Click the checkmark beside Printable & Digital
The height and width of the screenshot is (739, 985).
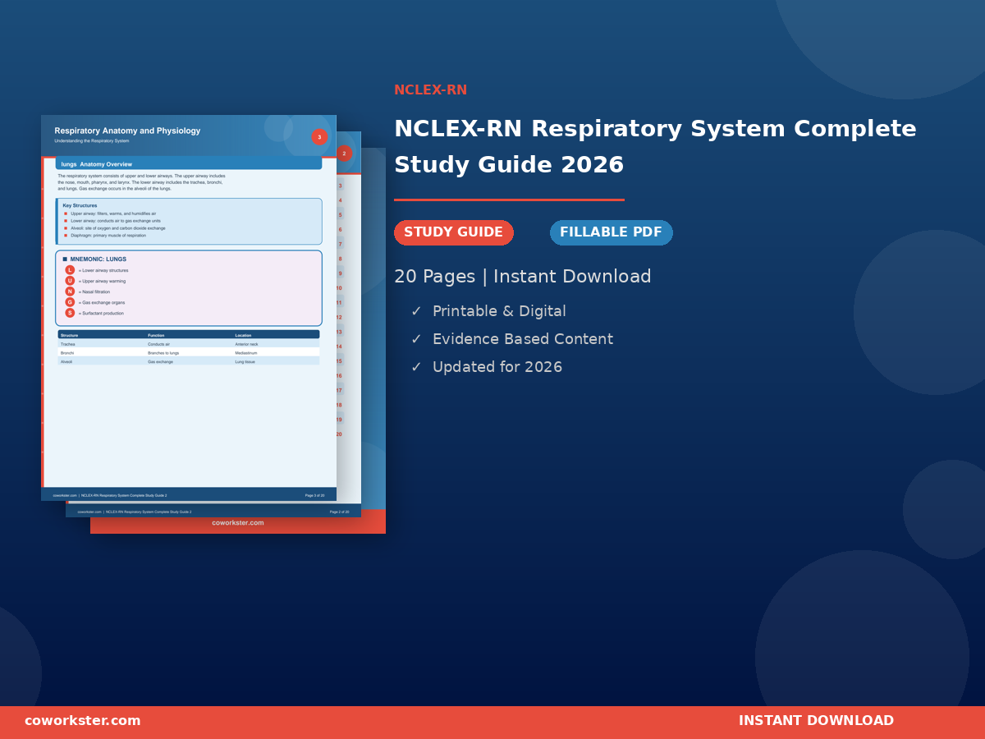point(416,311)
